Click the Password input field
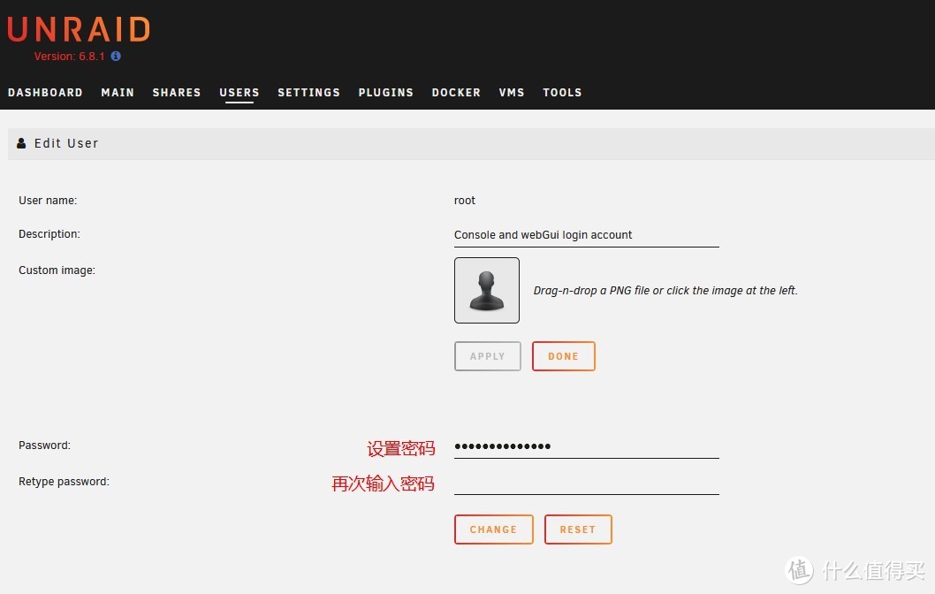The image size is (935, 594). point(586,445)
